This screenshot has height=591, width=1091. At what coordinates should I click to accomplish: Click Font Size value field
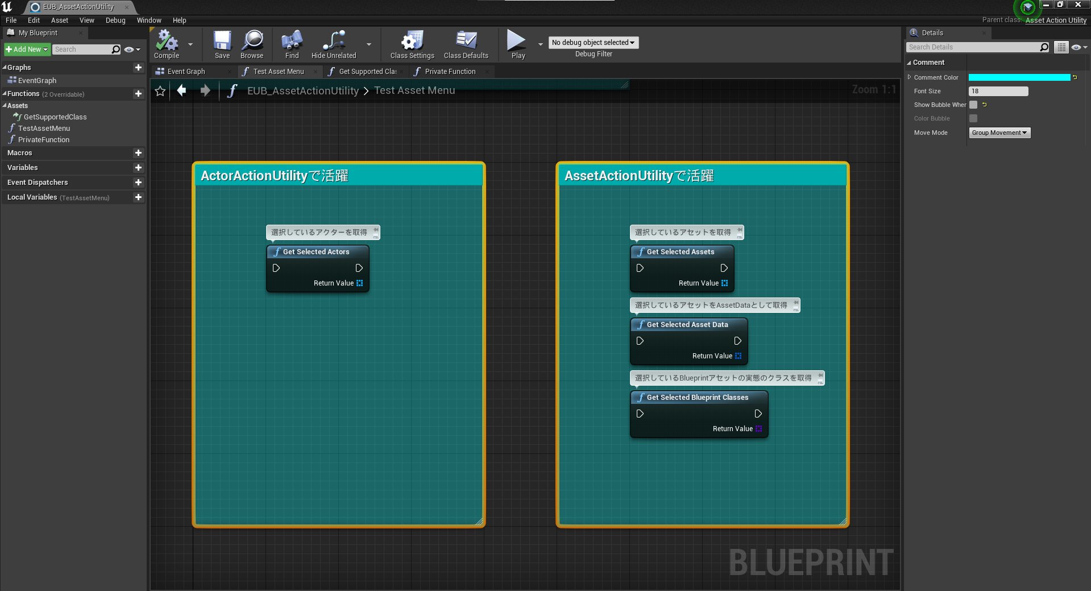click(x=998, y=91)
